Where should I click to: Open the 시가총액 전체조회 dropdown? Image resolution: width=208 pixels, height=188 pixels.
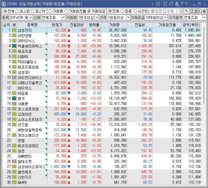tap(204, 17)
